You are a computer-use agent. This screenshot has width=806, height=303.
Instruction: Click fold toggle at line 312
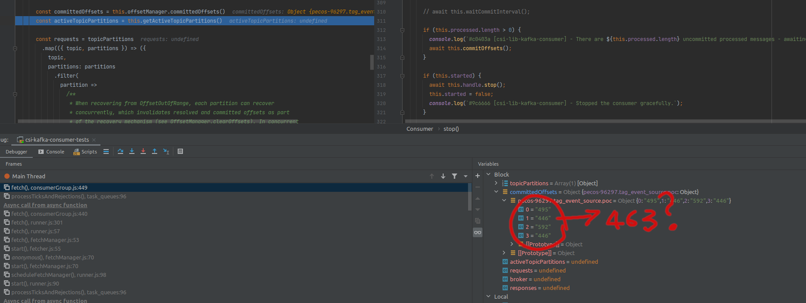(402, 30)
